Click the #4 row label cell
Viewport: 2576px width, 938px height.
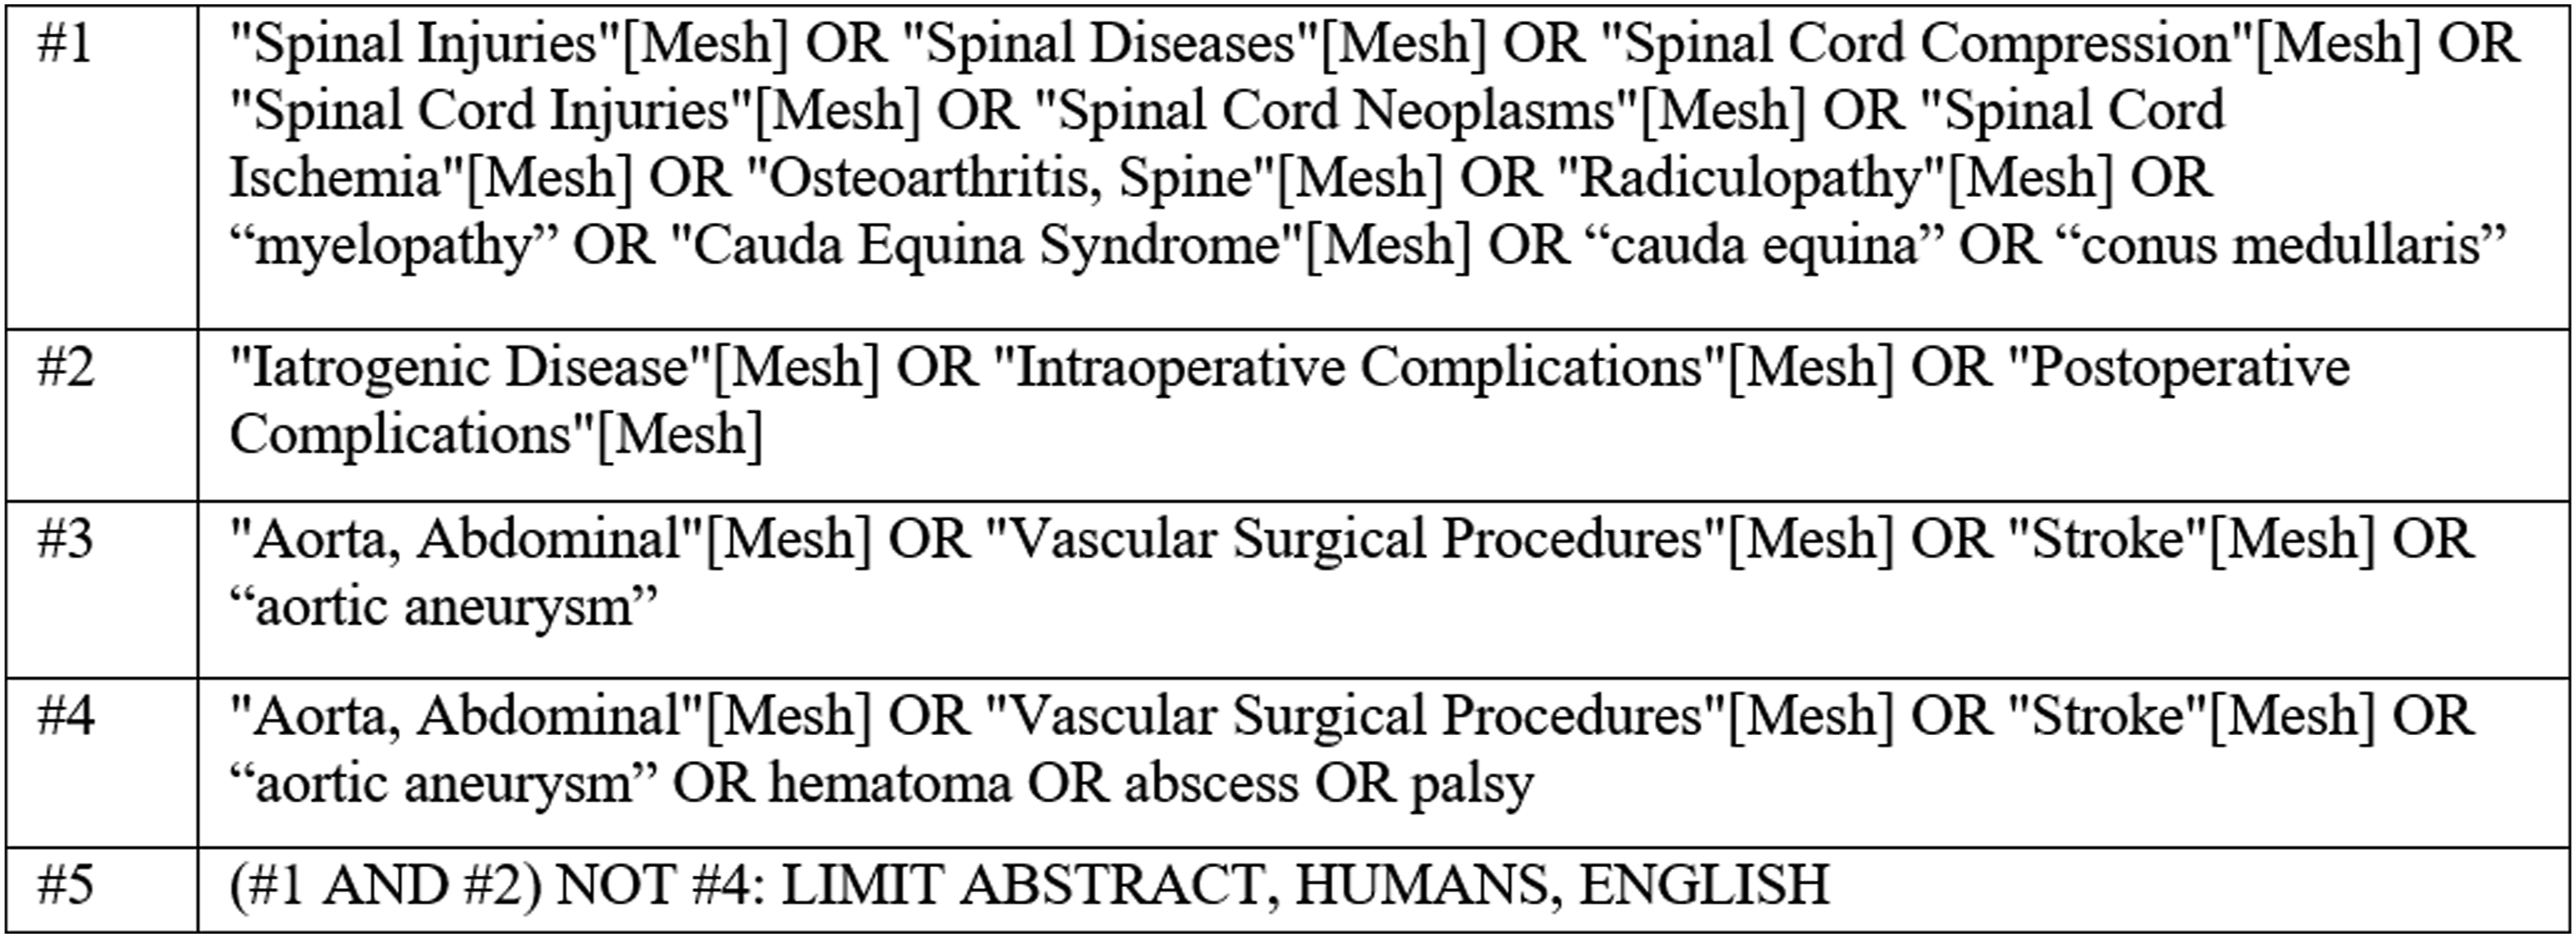pyautogui.click(x=102, y=764)
